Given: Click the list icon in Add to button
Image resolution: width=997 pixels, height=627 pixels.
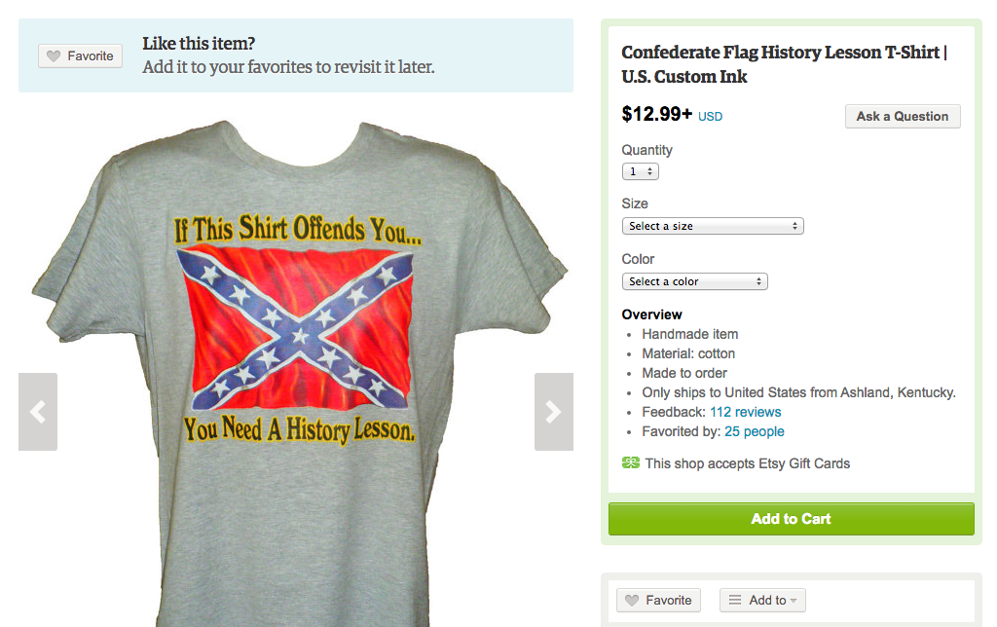Looking at the screenshot, I should (735, 601).
